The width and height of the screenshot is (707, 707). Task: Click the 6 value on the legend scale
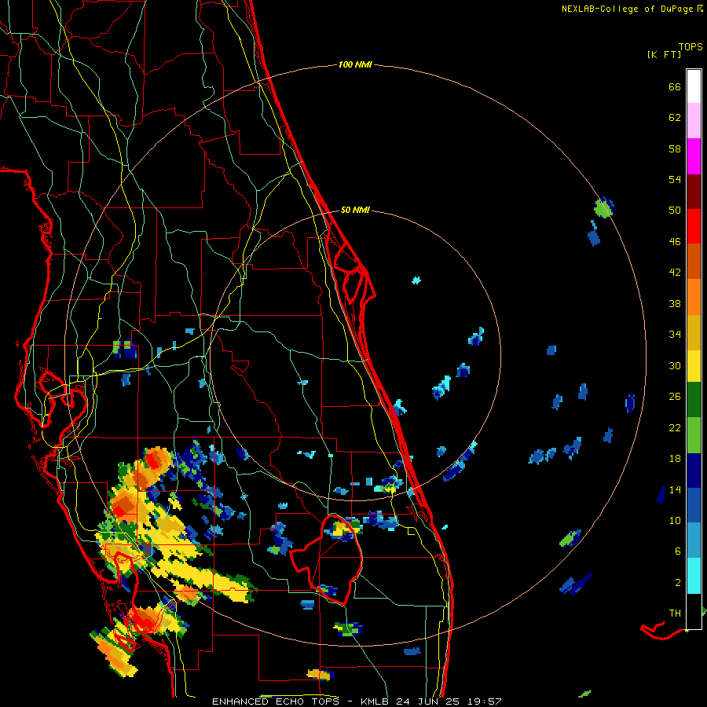click(678, 551)
